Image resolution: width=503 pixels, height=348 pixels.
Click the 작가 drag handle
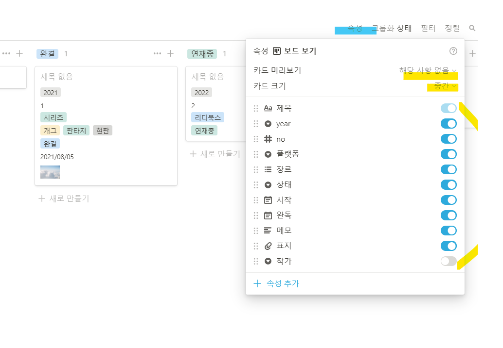[256, 261]
